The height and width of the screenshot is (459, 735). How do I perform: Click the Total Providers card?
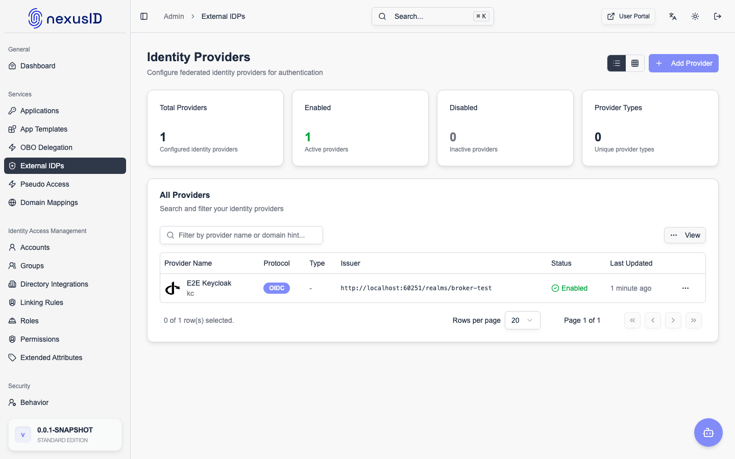(x=215, y=128)
